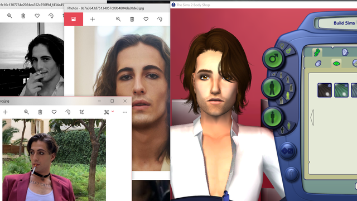Favorite the photo in middle Photos window

[x=146, y=19]
